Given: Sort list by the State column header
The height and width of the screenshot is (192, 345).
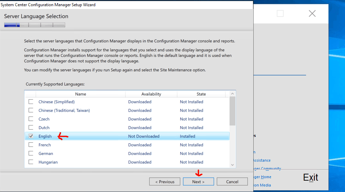Looking at the screenshot, I should pyautogui.click(x=201, y=94).
